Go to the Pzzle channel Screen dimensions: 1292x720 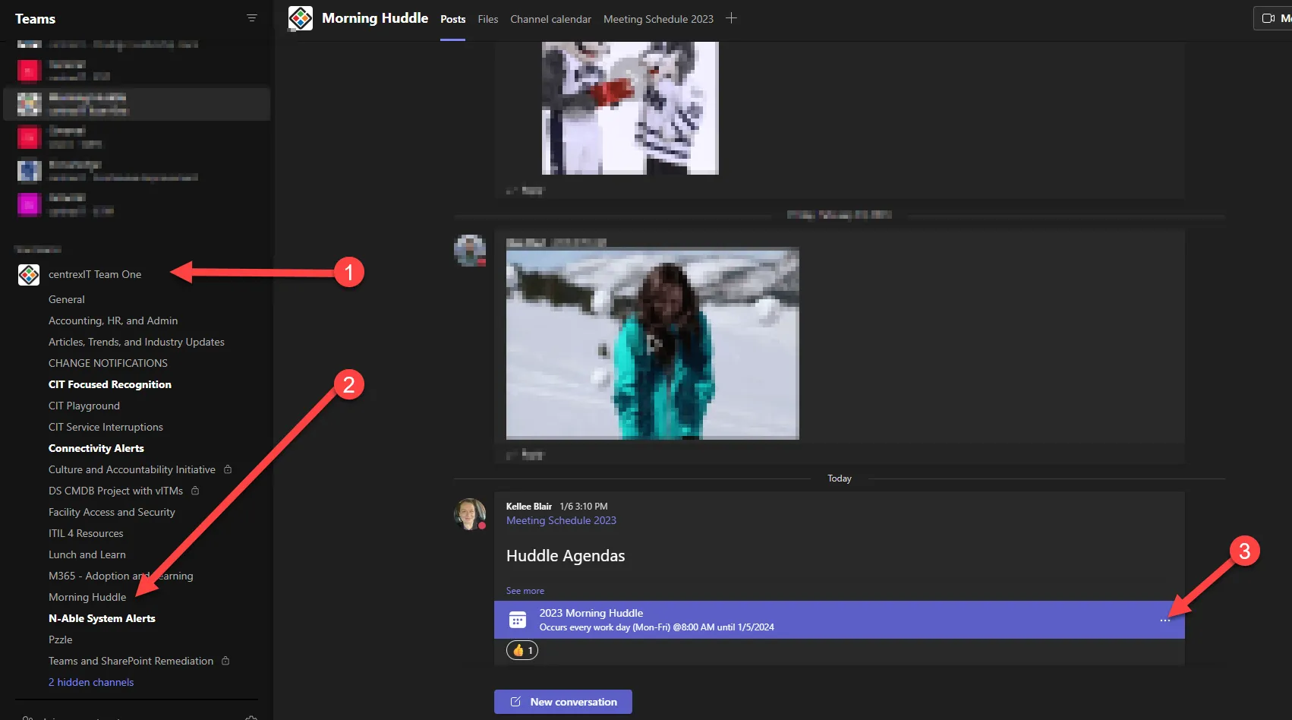coord(61,639)
